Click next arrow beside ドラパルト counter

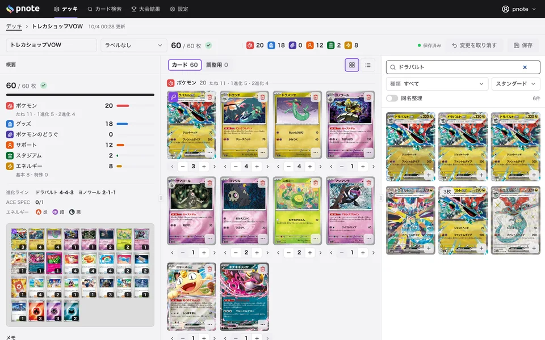[215, 167]
